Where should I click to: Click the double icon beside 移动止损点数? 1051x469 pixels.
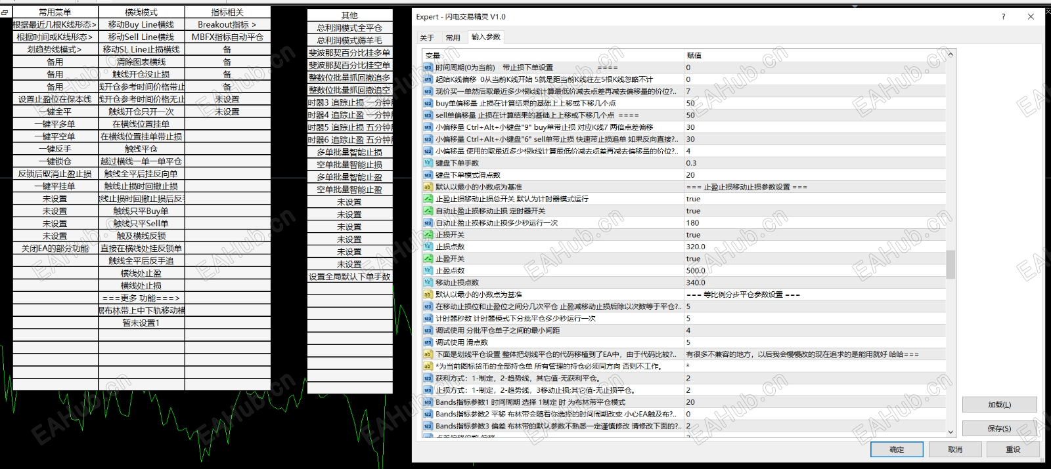[x=428, y=282]
